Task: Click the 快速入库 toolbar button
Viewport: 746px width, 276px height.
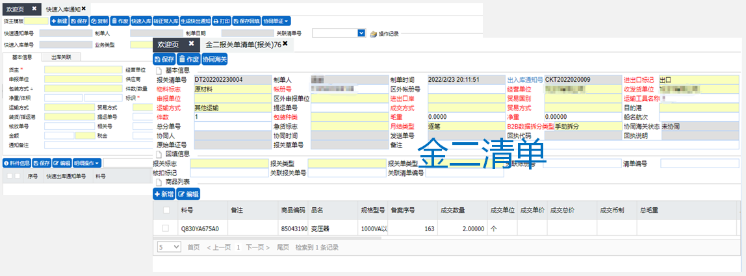Action: (141, 21)
